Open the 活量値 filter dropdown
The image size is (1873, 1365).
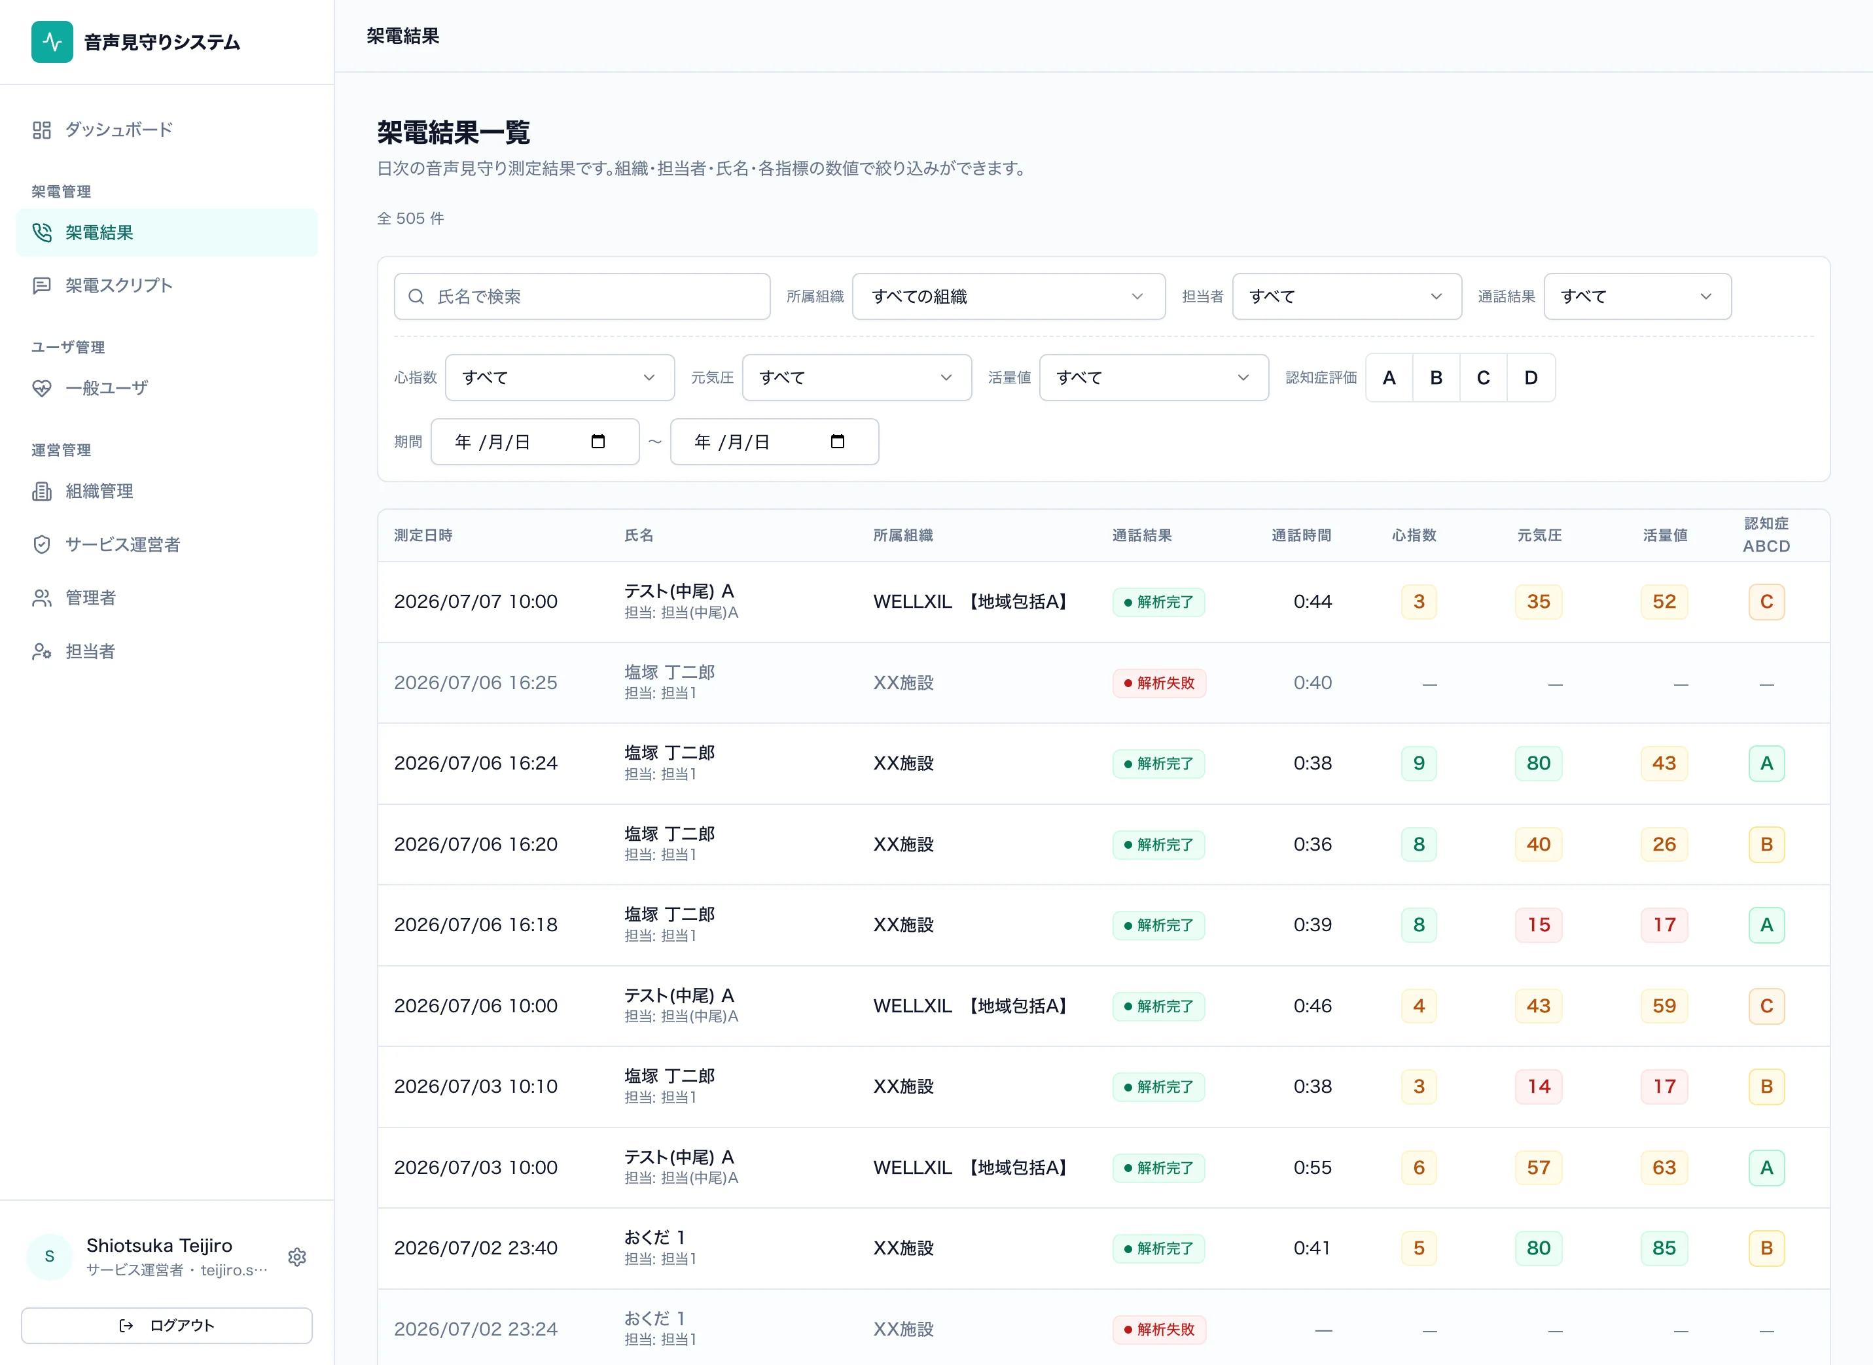pos(1154,378)
